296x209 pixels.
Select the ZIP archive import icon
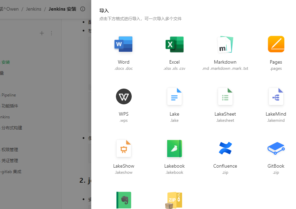coord(174,200)
